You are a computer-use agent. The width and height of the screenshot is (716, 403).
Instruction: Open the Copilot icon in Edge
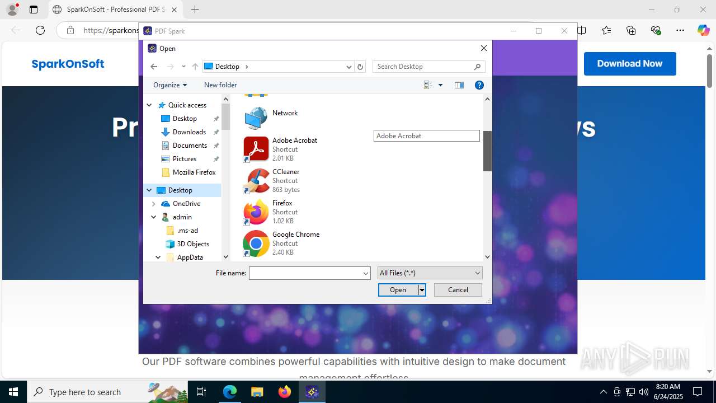(703, 30)
